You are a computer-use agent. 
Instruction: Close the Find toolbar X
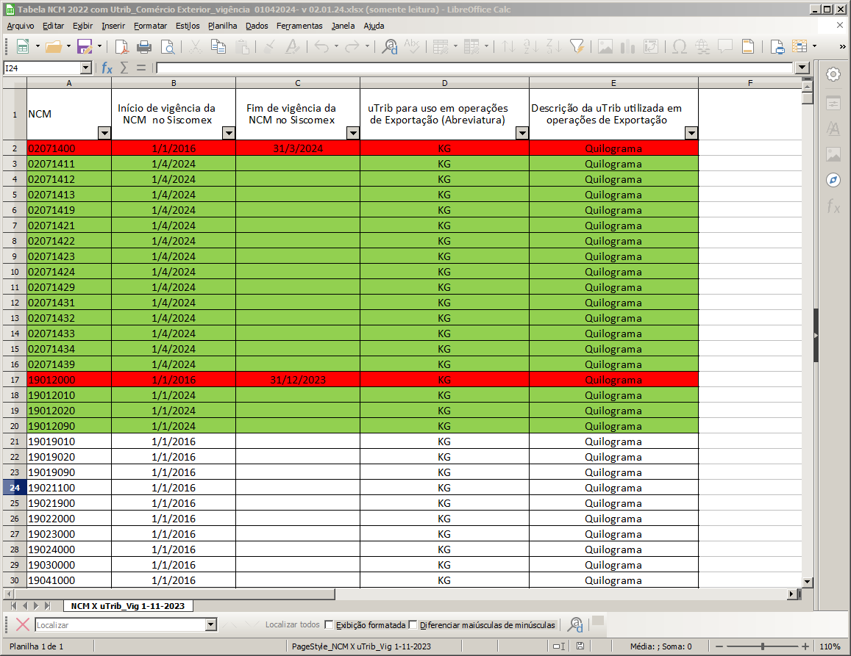(23, 624)
